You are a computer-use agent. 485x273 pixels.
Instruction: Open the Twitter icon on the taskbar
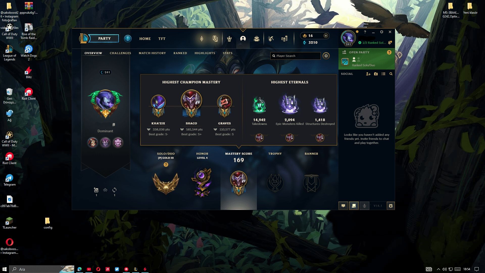(x=117, y=269)
